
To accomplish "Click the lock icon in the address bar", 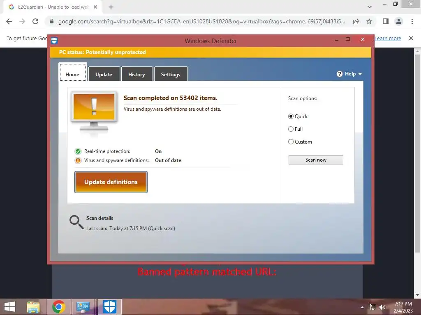I will click(52, 21).
